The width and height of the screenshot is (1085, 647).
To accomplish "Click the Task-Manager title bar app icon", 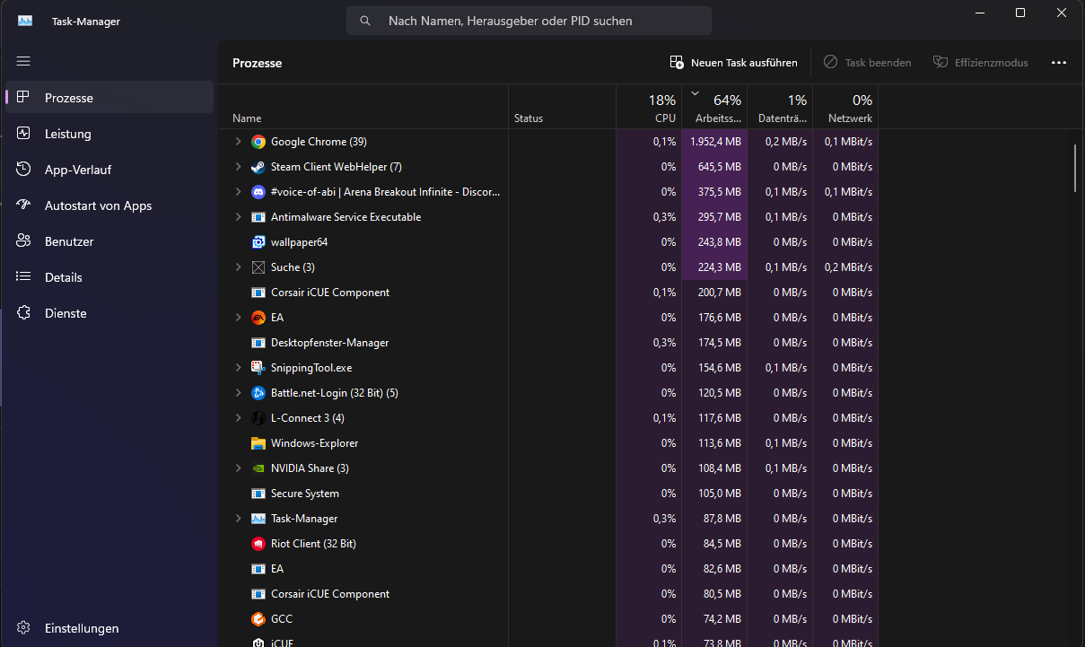I will [25, 21].
